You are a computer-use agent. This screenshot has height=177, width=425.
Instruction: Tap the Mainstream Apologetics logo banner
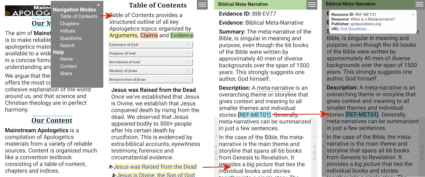tap(28, 11)
